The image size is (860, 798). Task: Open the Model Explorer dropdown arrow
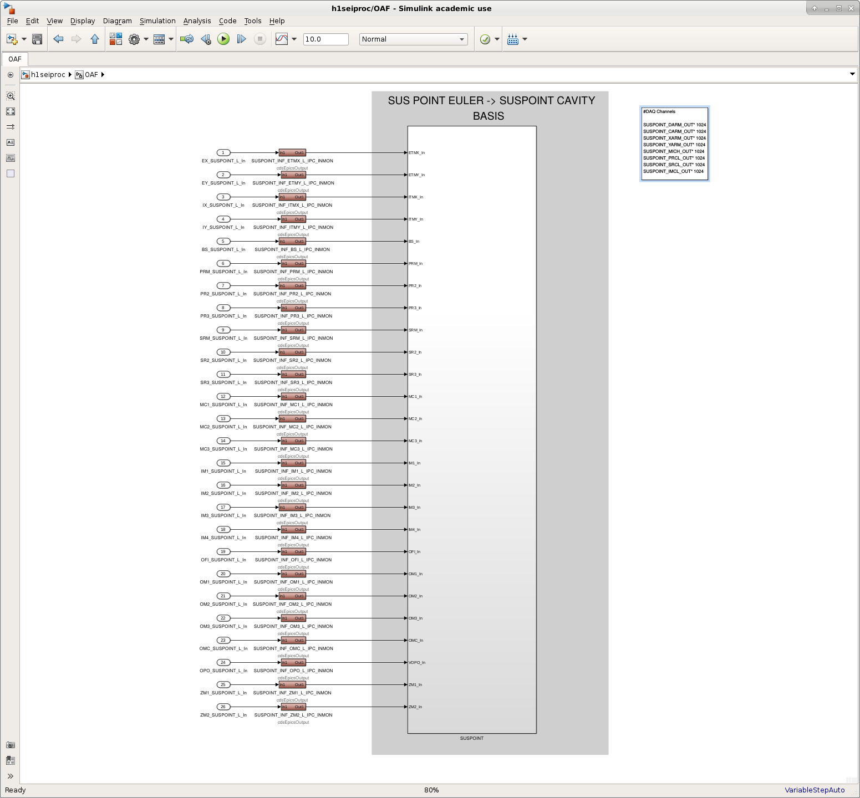click(171, 39)
